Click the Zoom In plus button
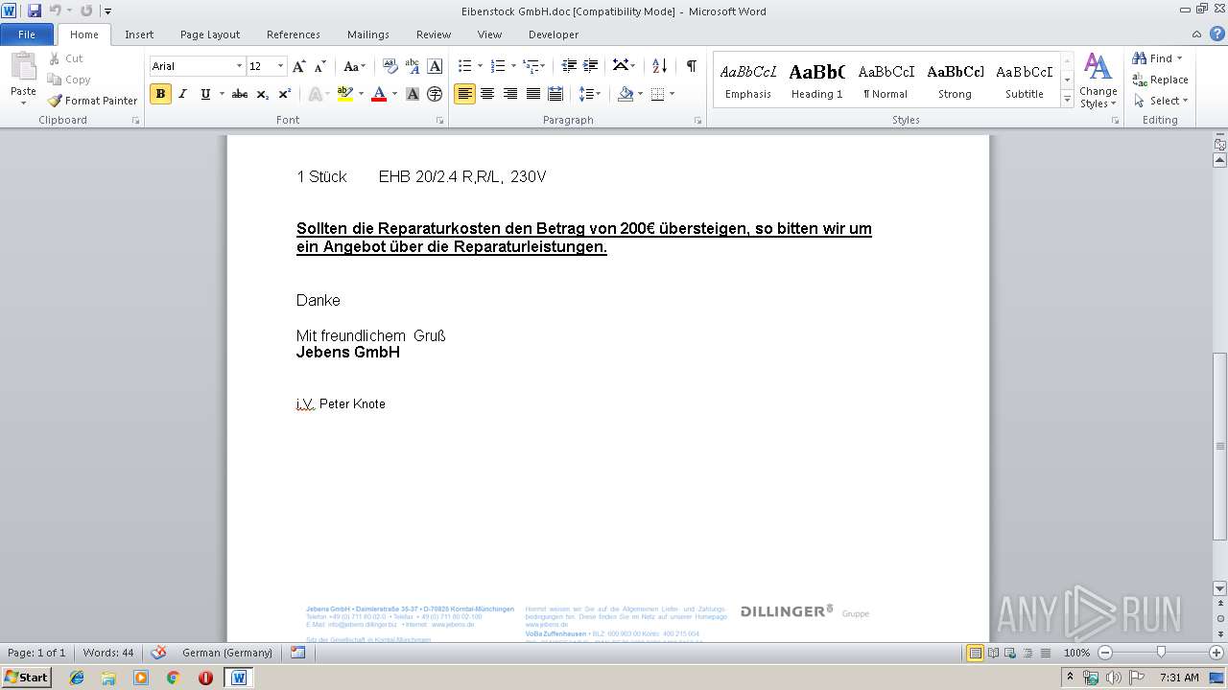1228x690 pixels. 1216,653
